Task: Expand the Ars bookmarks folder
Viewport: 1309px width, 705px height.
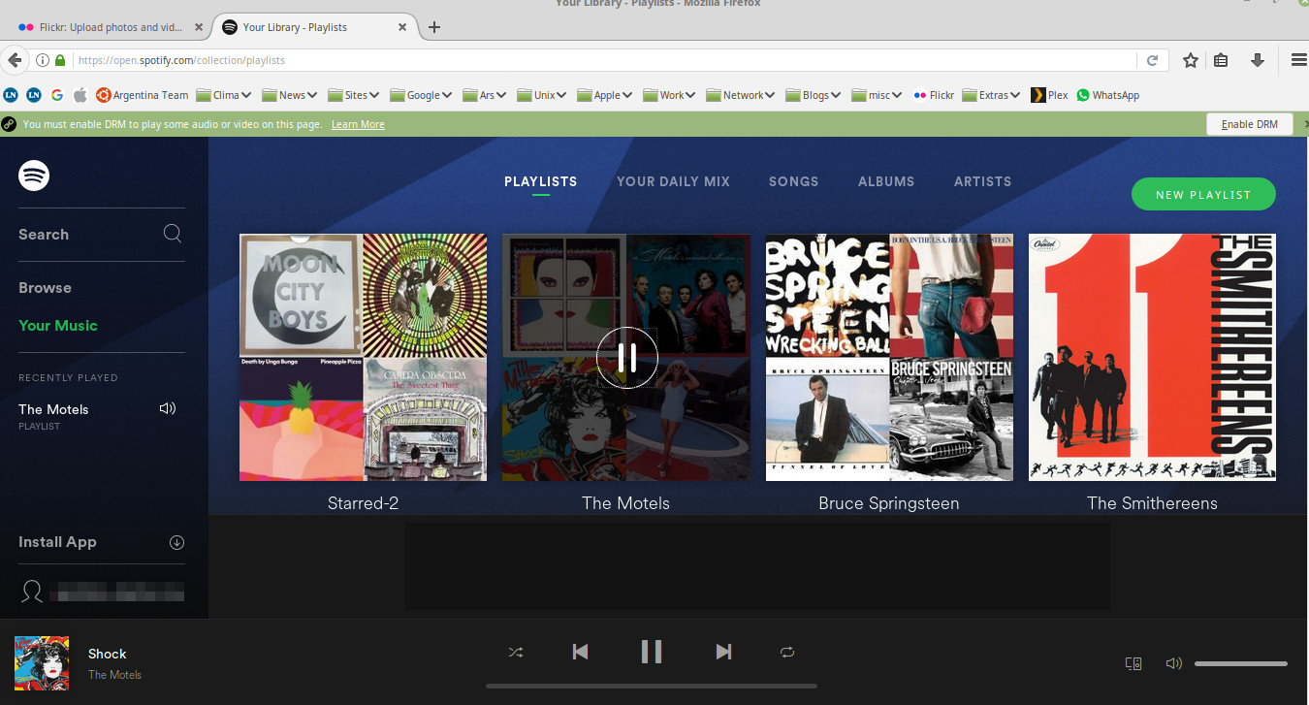Action: click(x=485, y=95)
